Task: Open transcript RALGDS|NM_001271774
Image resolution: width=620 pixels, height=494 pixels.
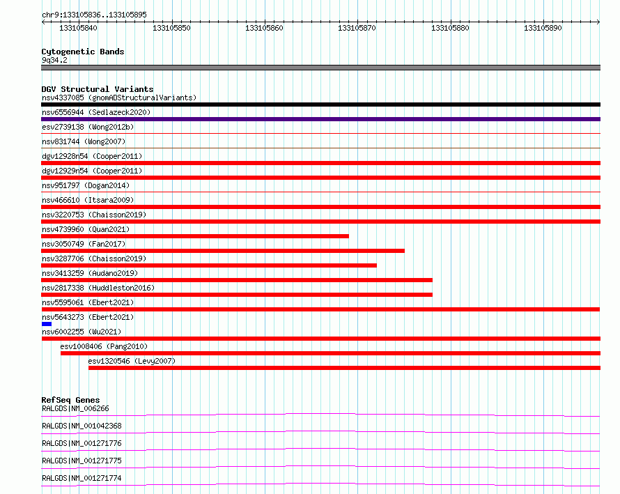Action: 82,478
